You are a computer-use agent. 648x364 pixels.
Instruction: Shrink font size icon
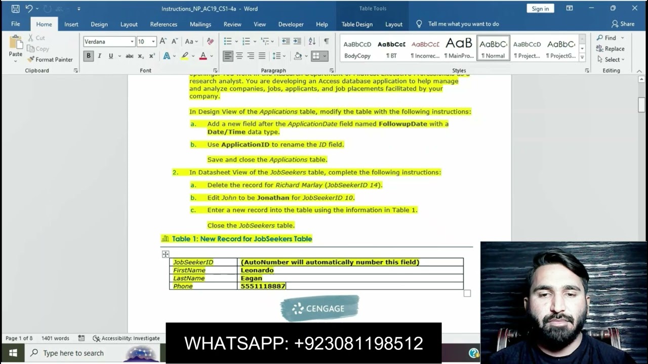point(175,41)
